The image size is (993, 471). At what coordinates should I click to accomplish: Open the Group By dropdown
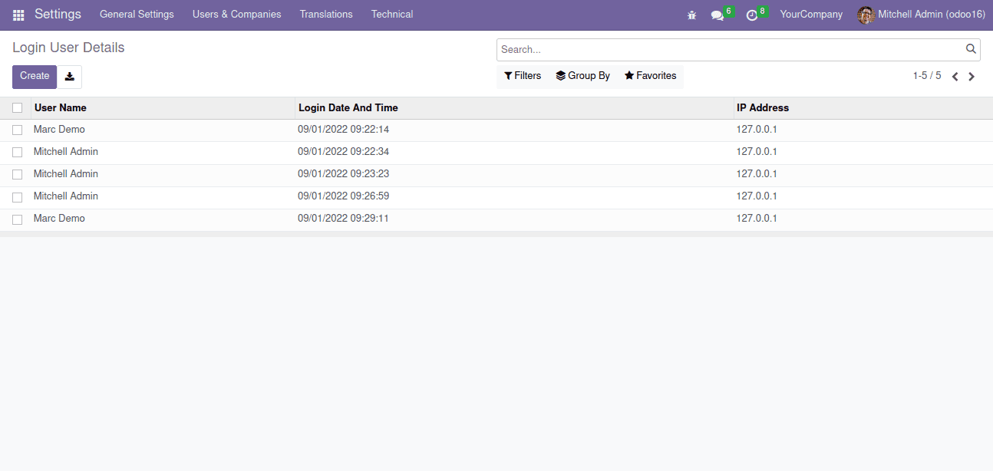[583, 76]
